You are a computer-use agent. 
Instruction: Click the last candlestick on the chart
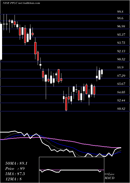pos(102,72)
